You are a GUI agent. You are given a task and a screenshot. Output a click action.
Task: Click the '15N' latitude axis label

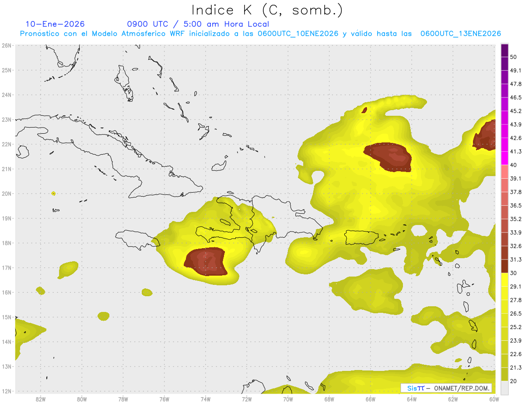[x=7, y=317]
